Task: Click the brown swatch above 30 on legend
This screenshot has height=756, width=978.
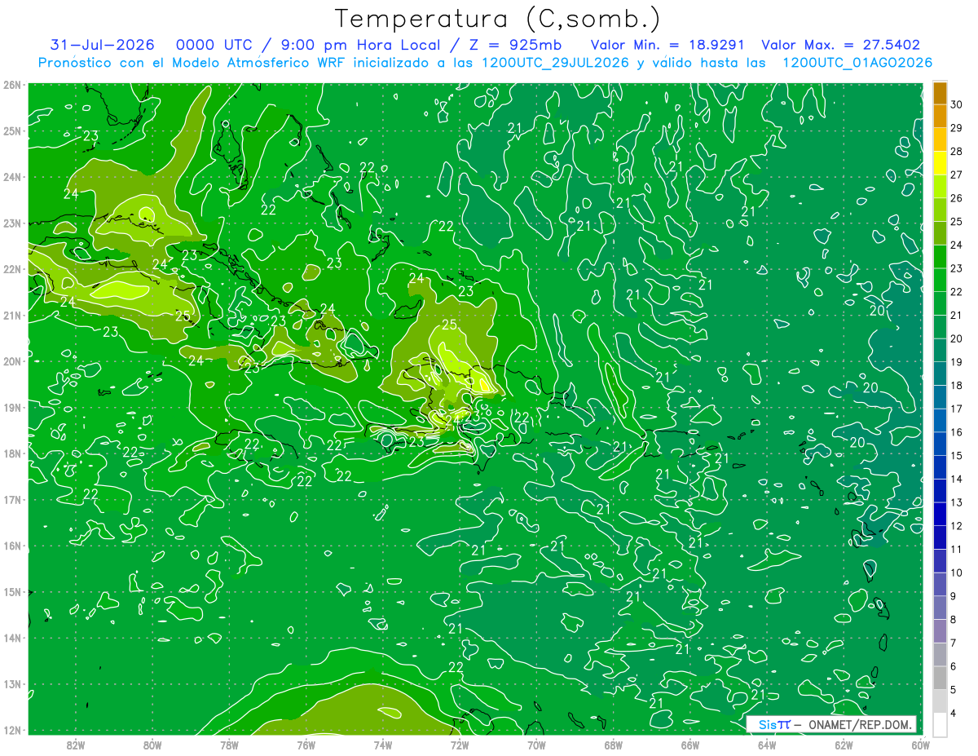Action: [940, 93]
